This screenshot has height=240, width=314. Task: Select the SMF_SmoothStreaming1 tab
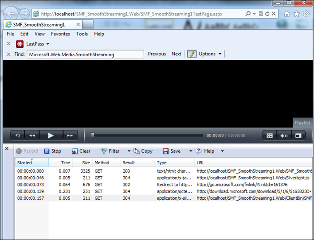click(x=43, y=25)
